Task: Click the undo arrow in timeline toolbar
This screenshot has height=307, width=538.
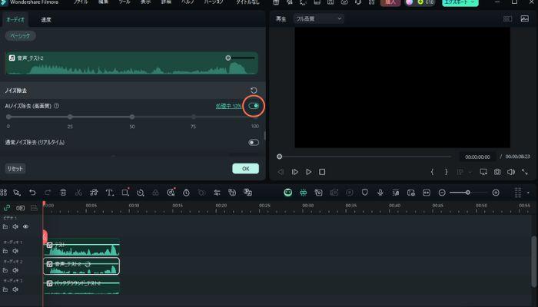Action: click(32, 192)
